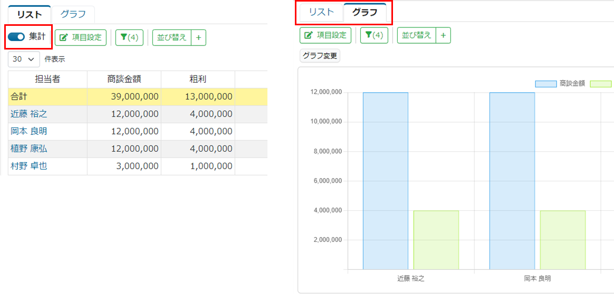Image resolution: width=614 pixels, height=294 pixels.
Task: Open 植野 康弘 link in the table
Action: coord(29,149)
